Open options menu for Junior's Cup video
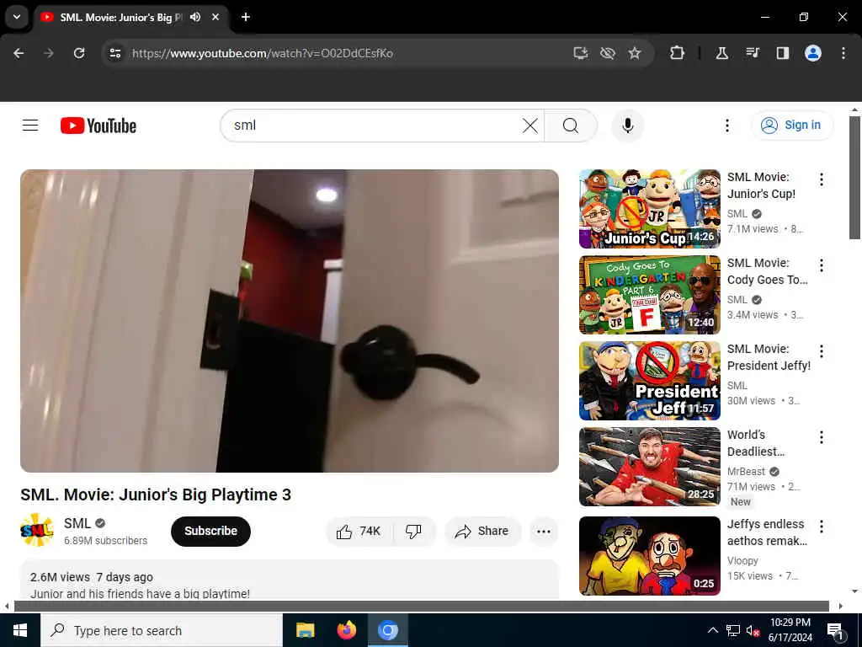The image size is (862, 647). click(822, 179)
